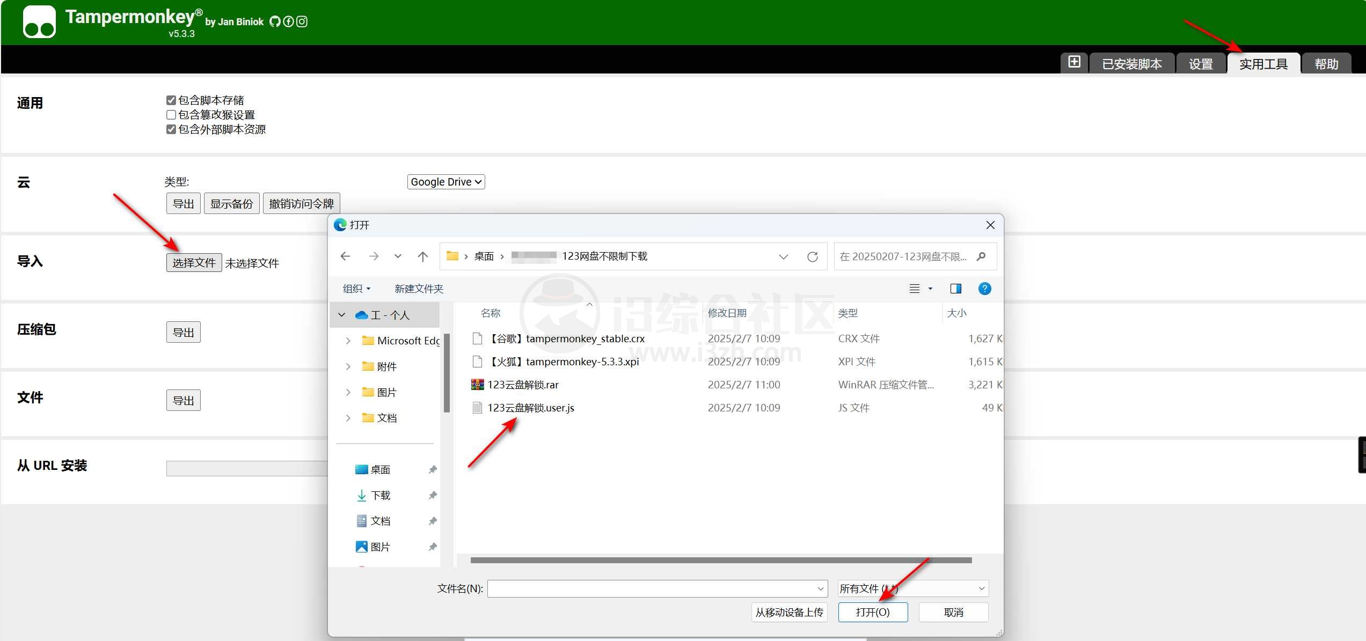
Task: Toggle 包含脚本存储 checkbox
Action: pyautogui.click(x=171, y=100)
